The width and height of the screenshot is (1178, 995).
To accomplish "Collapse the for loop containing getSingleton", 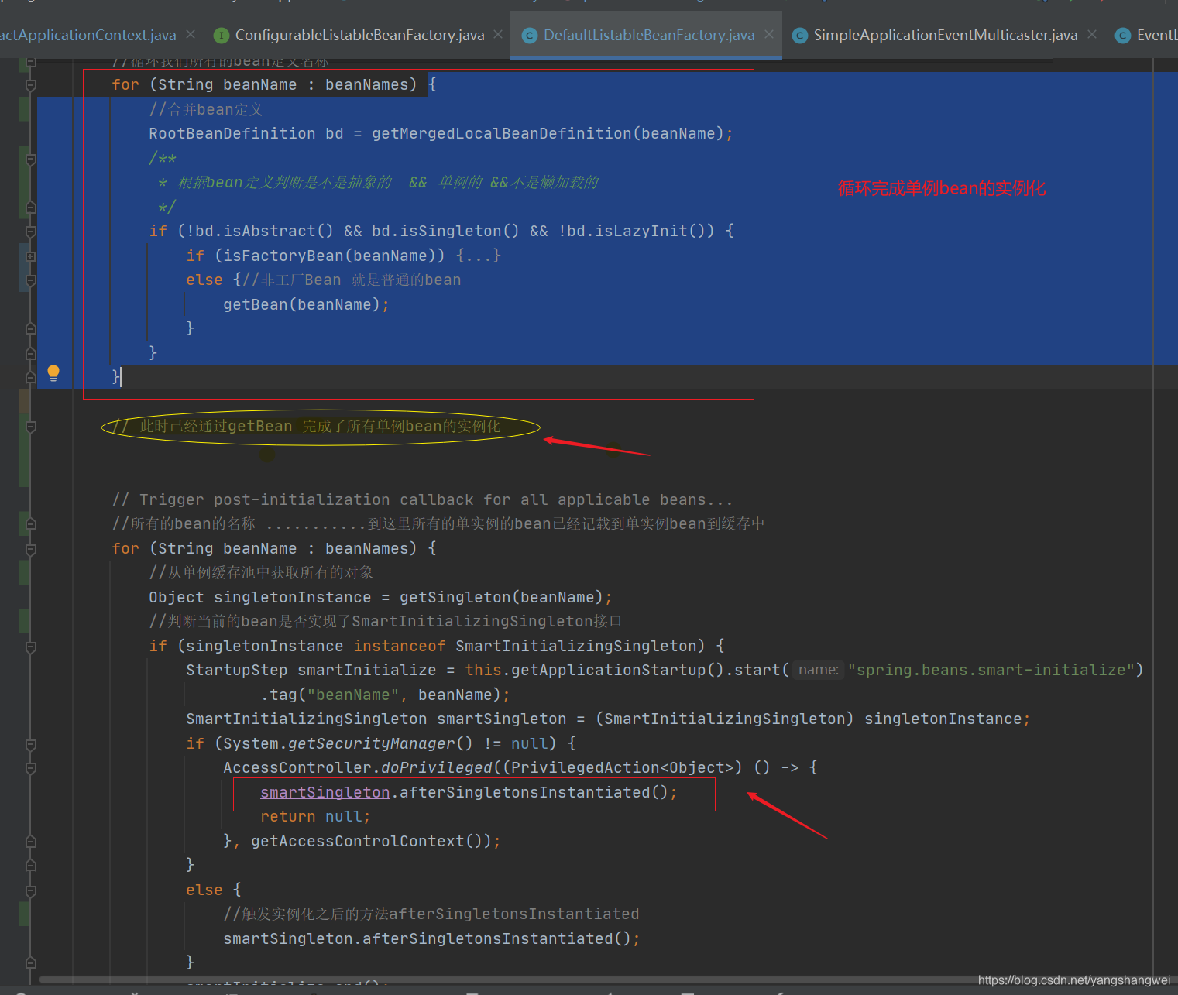I will tap(31, 549).
